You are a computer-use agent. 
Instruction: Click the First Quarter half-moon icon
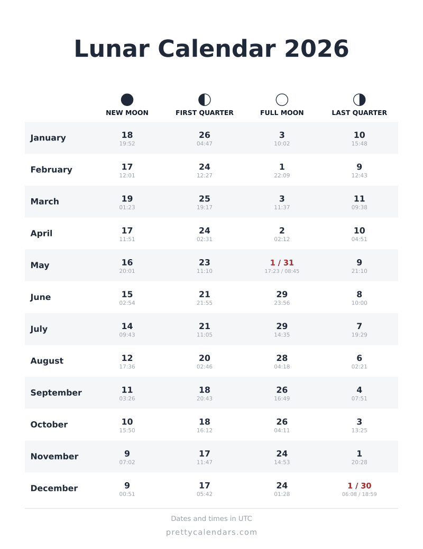[x=204, y=100]
